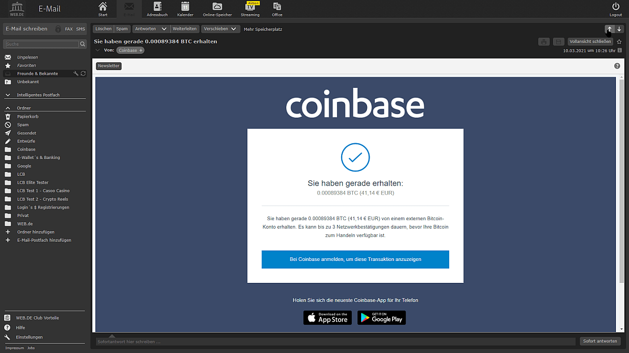Click the lock icon beside E-Mail schreiben

tap(58, 29)
